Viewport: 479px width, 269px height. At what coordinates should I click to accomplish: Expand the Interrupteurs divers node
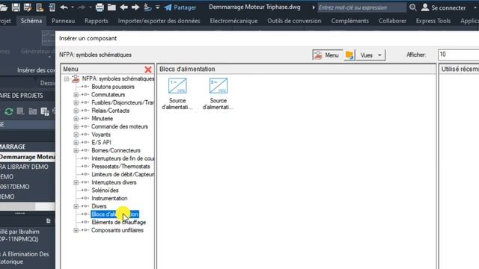[76, 182]
